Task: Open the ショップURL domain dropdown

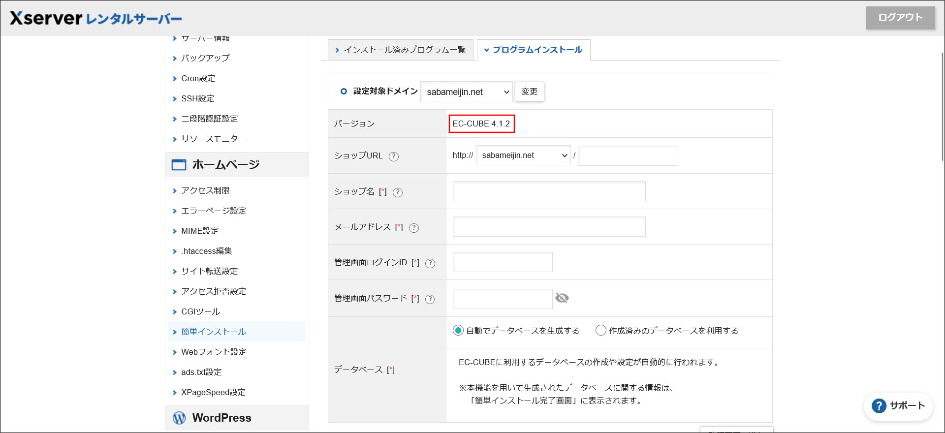Action: 523,155
